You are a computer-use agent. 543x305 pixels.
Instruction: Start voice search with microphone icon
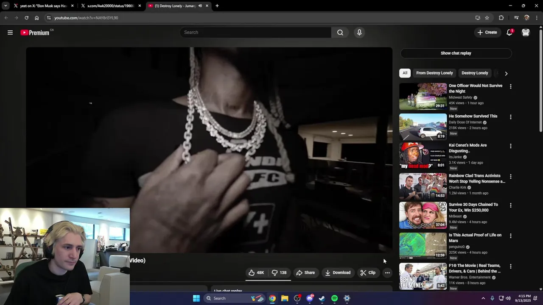359,33
